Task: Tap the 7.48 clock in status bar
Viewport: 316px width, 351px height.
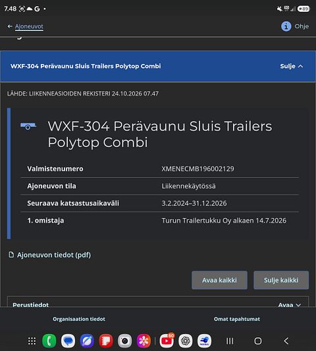Action: [11, 9]
